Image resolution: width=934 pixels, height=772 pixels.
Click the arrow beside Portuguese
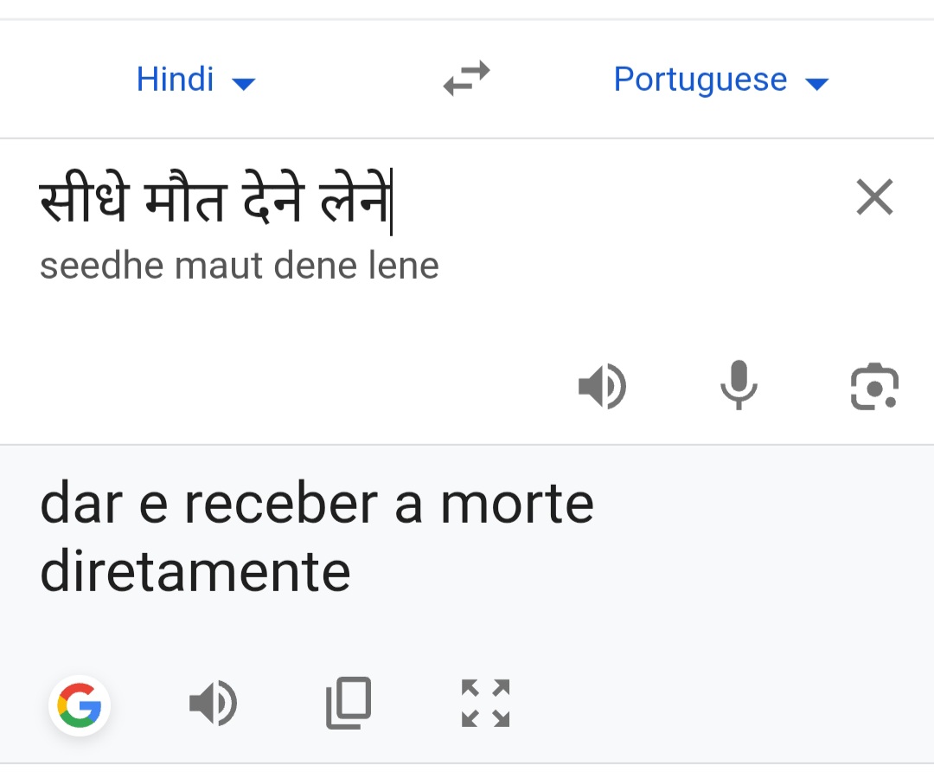816,83
